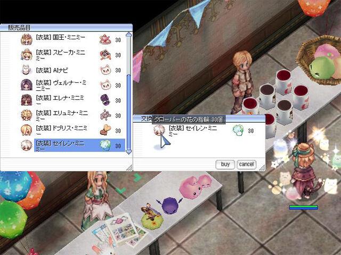Click the cat-eared player character in hat
The image size is (341, 255).
coord(304,171)
